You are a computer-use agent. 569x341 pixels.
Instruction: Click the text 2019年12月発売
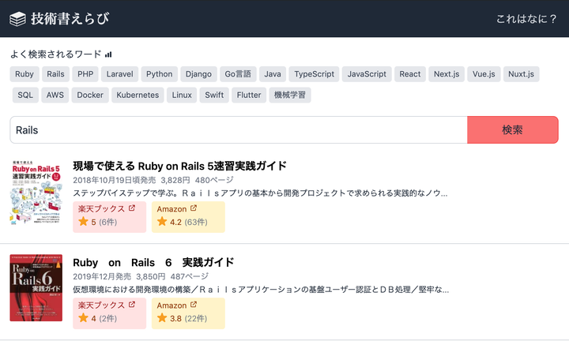click(x=102, y=276)
